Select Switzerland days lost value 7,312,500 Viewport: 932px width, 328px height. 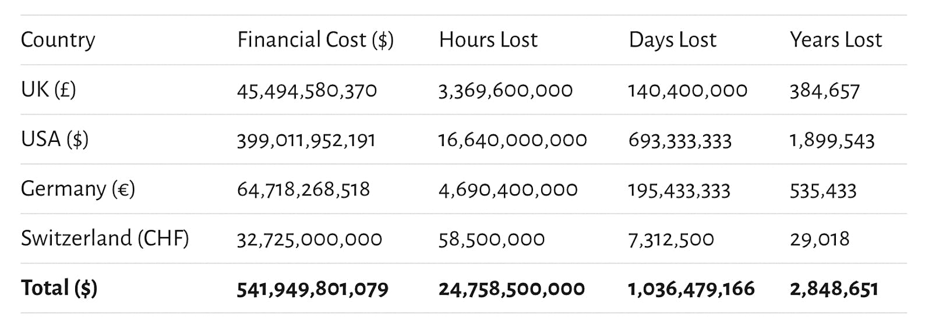tap(670, 240)
